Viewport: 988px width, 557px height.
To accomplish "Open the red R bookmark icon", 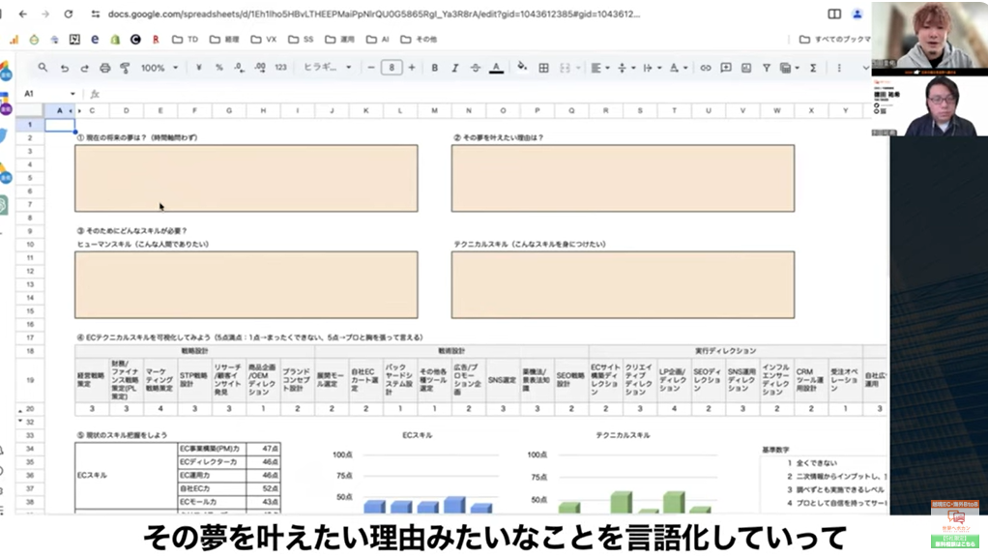I will (x=155, y=39).
